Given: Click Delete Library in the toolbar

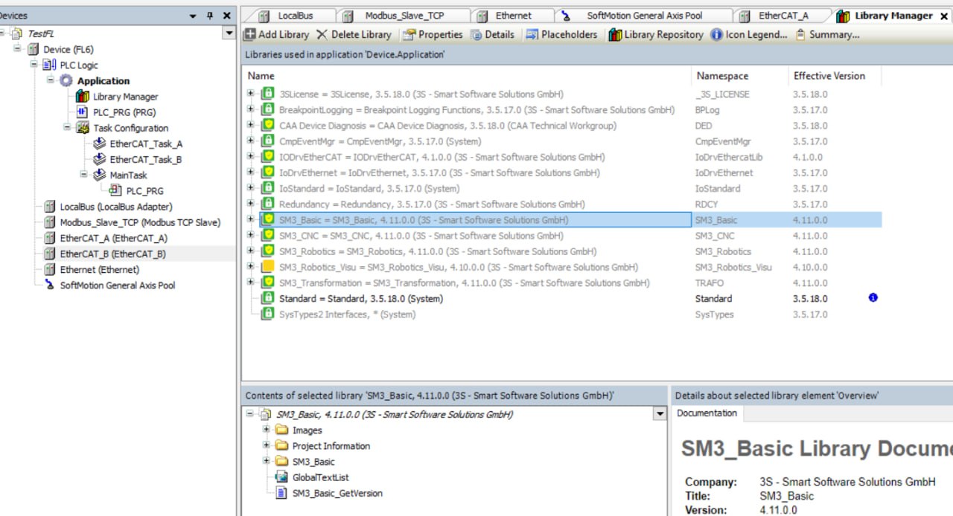Looking at the screenshot, I should click(x=354, y=34).
